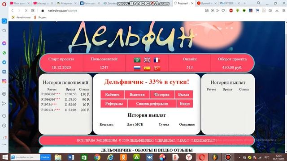Open the Авиабилеты bookmark
287x161 pixels.
click(x=21, y=17)
